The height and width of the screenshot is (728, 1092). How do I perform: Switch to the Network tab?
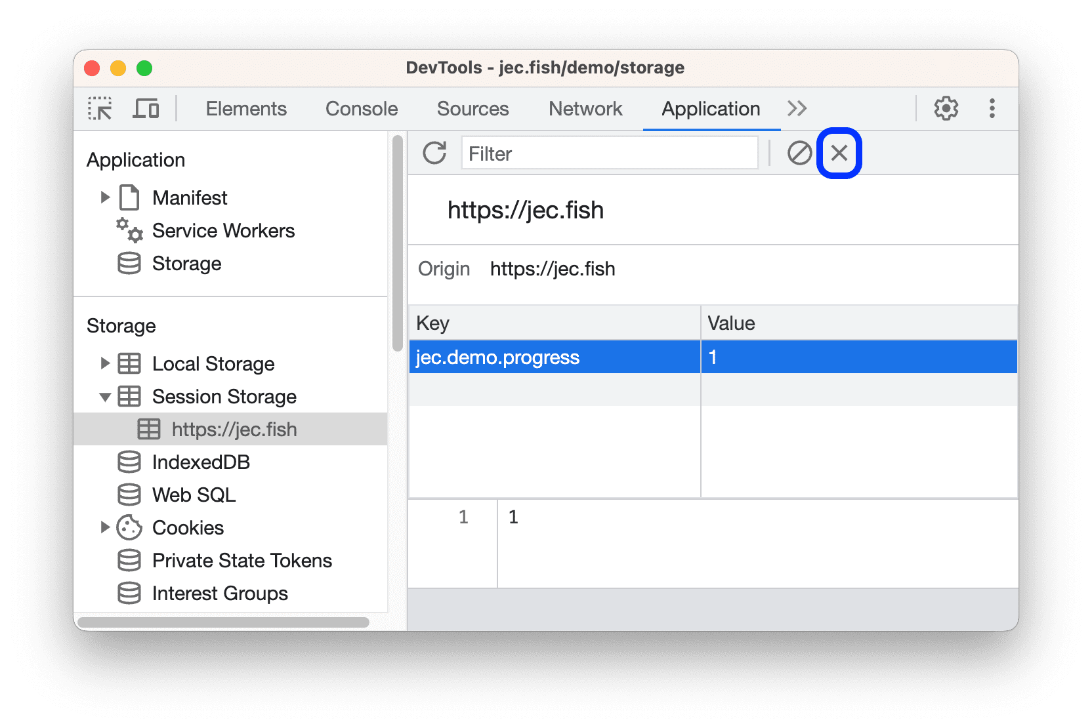585,108
